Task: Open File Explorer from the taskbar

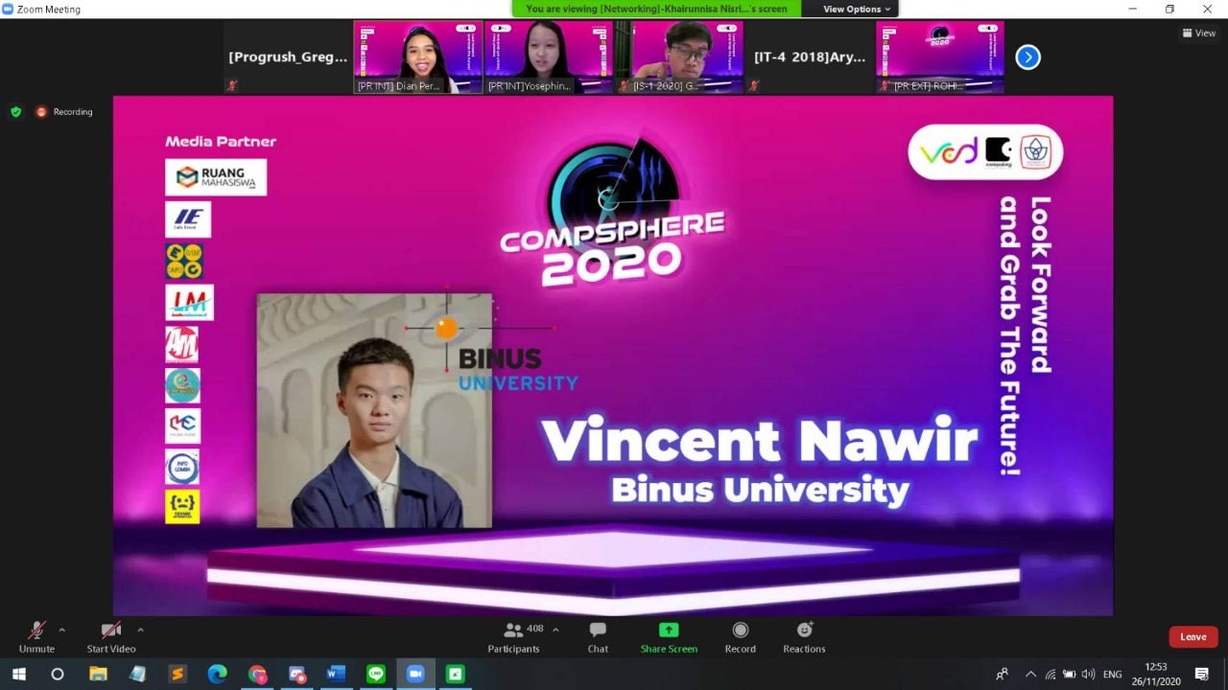Action: [98, 674]
